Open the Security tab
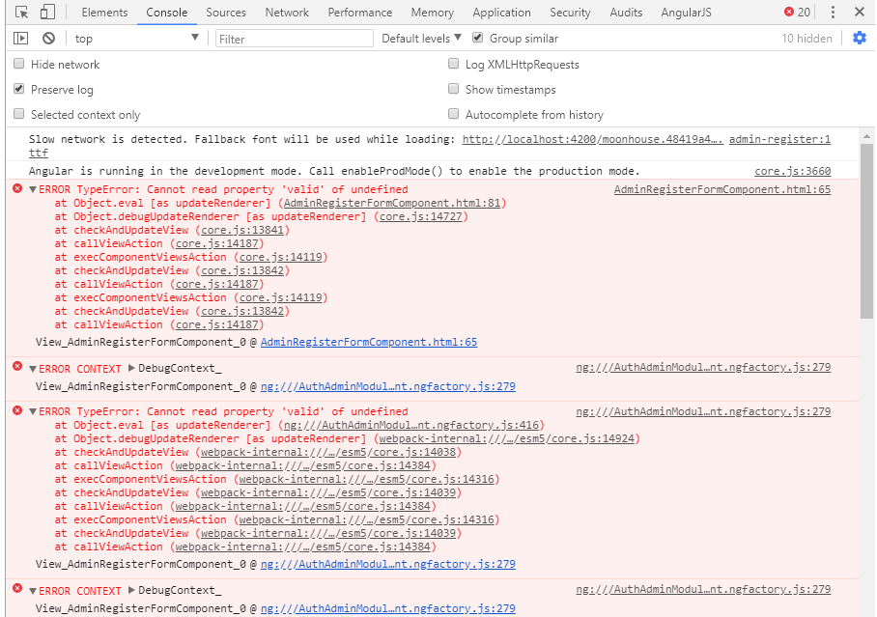 (x=570, y=13)
